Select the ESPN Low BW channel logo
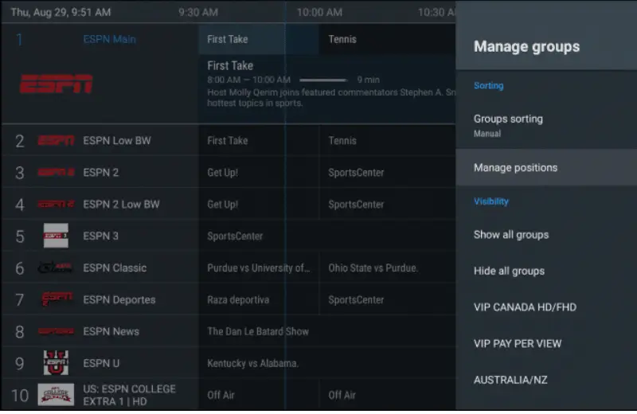The image size is (637, 414). [x=56, y=141]
